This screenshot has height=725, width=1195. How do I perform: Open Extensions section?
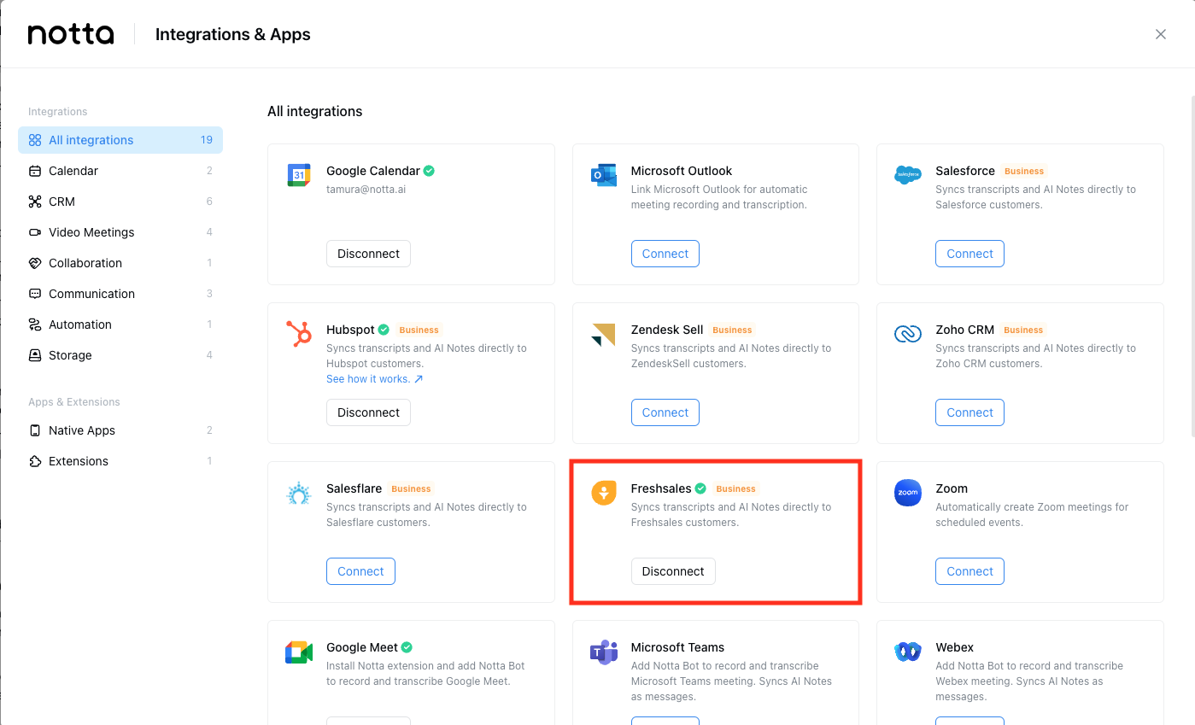tap(120, 461)
